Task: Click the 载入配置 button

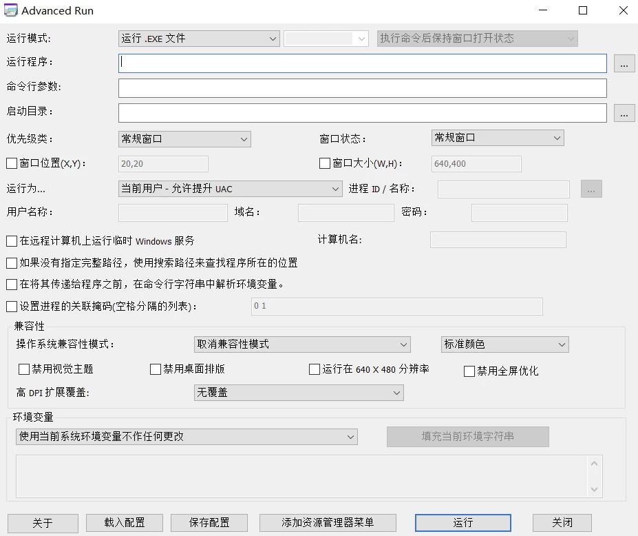Action: [x=125, y=523]
